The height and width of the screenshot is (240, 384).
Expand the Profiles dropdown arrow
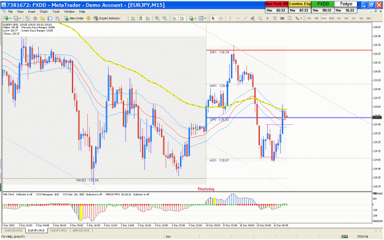20,18
